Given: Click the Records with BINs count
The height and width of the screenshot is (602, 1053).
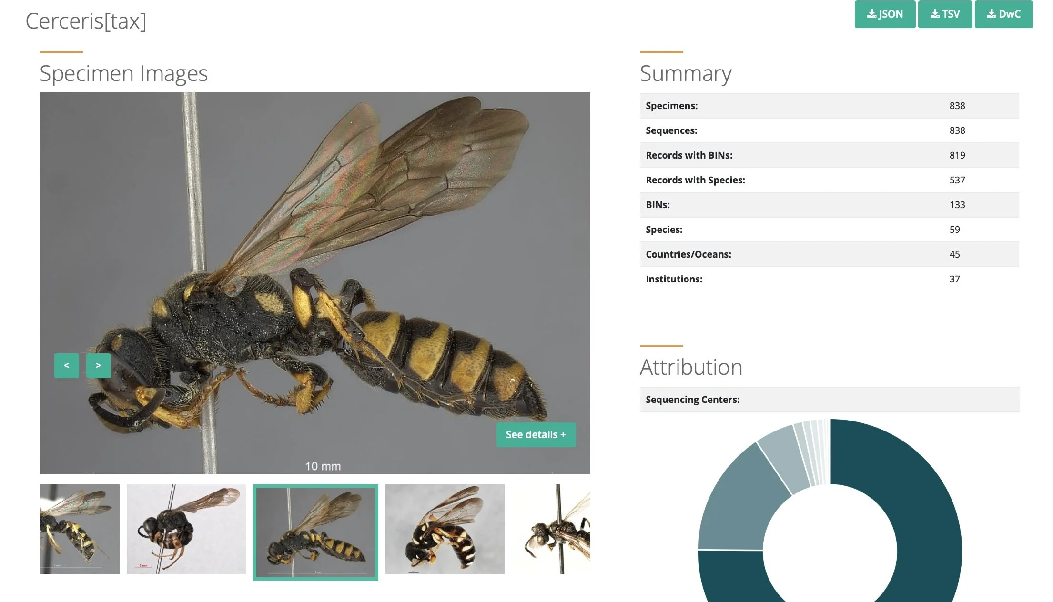Looking at the screenshot, I should pos(957,155).
